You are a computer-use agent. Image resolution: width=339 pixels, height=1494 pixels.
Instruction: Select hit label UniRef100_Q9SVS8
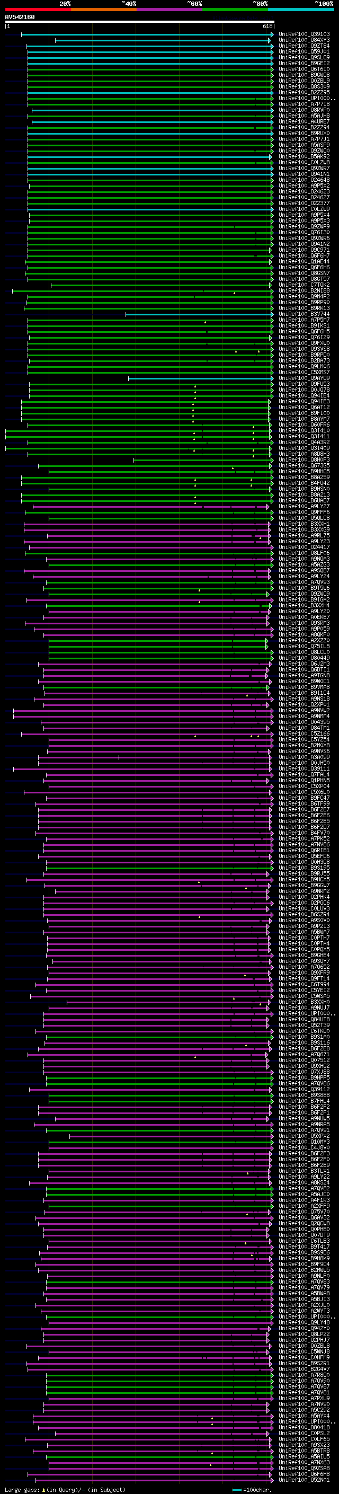pos(304,349)
